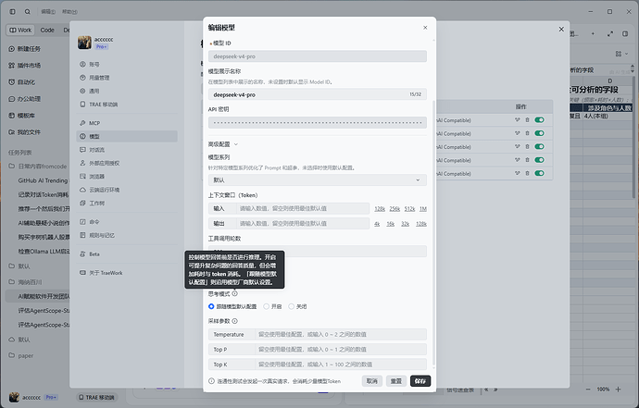The width and height of the screenshot is (639, 408).
Task: Open 我的文件 my files
Action: point(24,132)
